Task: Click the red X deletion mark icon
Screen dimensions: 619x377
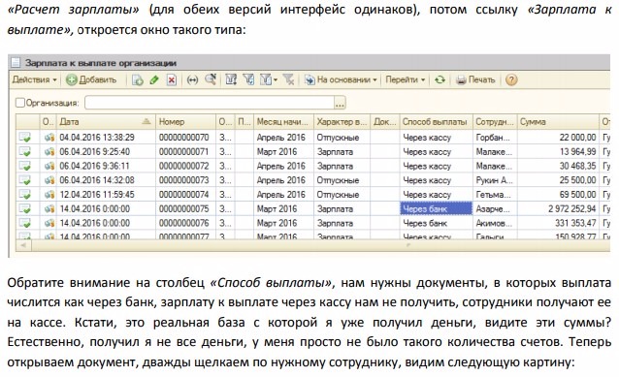Action: coord(172,80)
